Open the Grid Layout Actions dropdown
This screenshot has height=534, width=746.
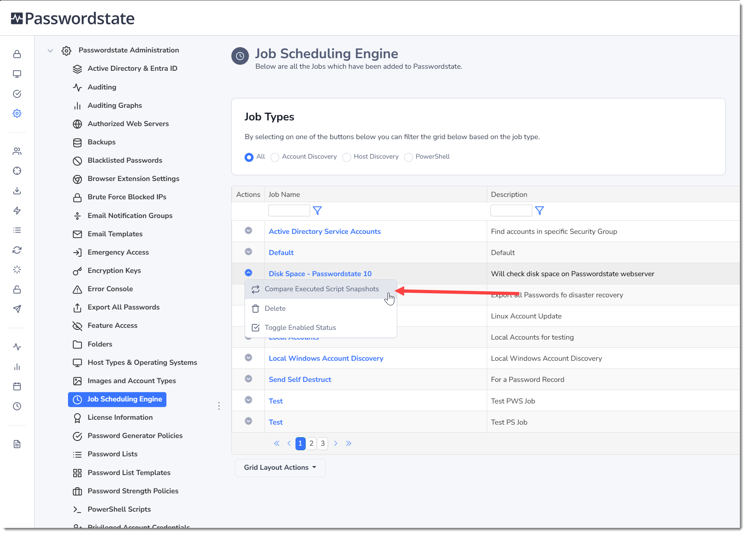280,468
